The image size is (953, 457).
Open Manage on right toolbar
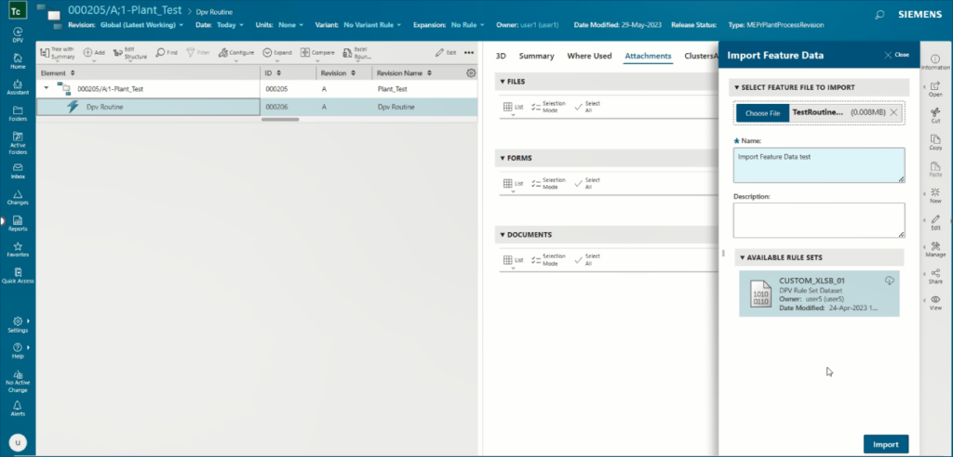pyautogui.click(x=935, y=249)
